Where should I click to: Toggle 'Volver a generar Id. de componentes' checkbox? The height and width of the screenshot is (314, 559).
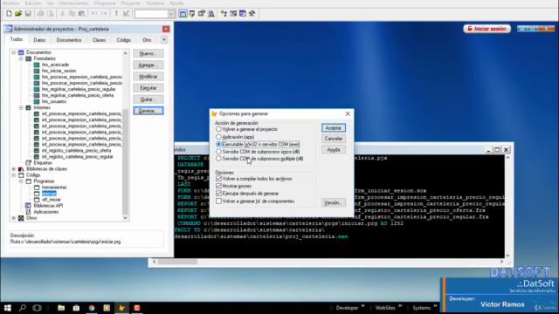pos(255,201)
